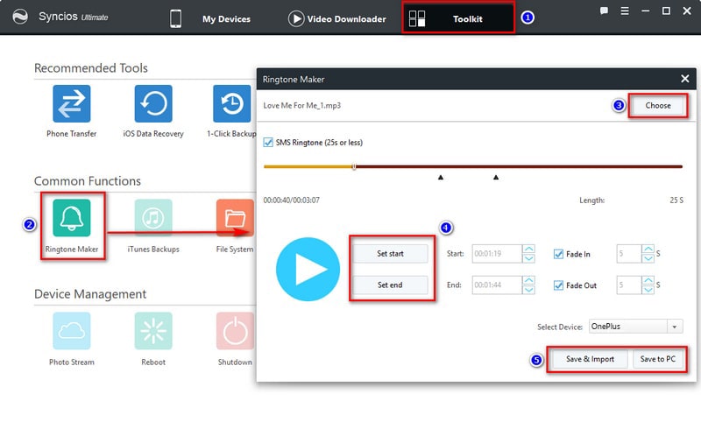701x422 pixels.
Task: Click the second end marker triangle on timeline
Action: [496, 177]
